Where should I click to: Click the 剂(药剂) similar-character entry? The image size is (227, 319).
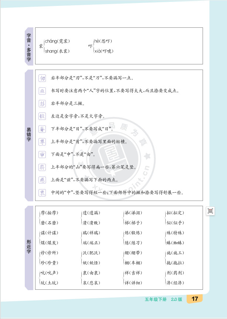[175, 273]
